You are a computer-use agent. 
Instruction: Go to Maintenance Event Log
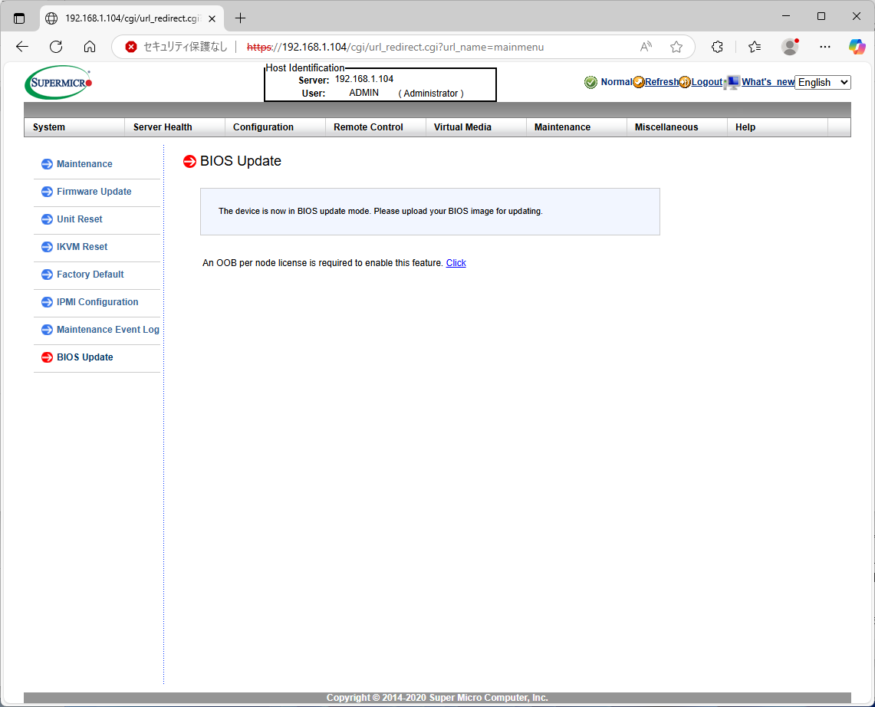coord(107,330)
